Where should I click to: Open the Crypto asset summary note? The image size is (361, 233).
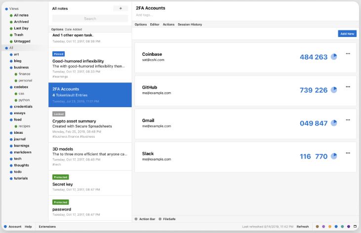[x=90, y=125]
